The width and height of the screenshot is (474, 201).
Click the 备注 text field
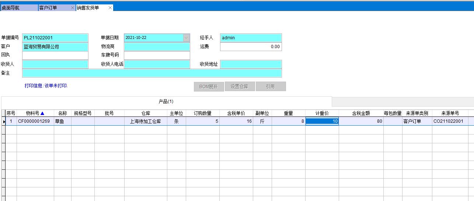coord(152,73)
